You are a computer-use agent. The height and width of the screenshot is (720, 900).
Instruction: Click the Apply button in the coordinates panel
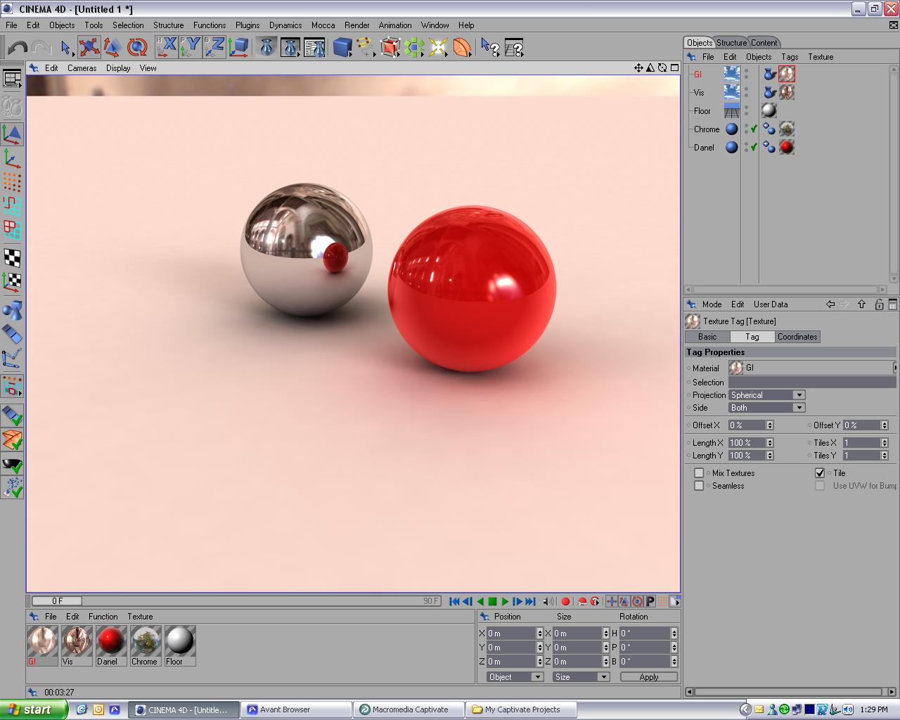(648, 676)
